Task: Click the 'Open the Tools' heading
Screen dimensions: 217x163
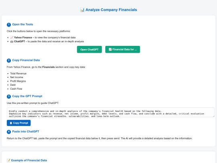Action: [x=23, y=25]
